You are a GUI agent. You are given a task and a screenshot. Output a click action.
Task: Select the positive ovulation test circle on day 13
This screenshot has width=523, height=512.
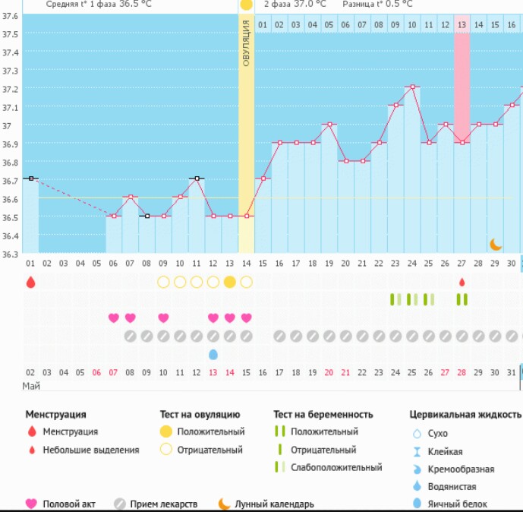[x=230, y=282]
